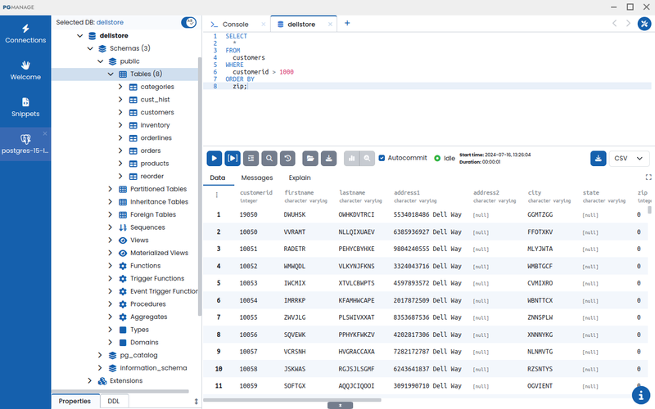Collapse the Tables (8) tree node
This screenshot has height=409, width=655.
click(x=111, y=74)
